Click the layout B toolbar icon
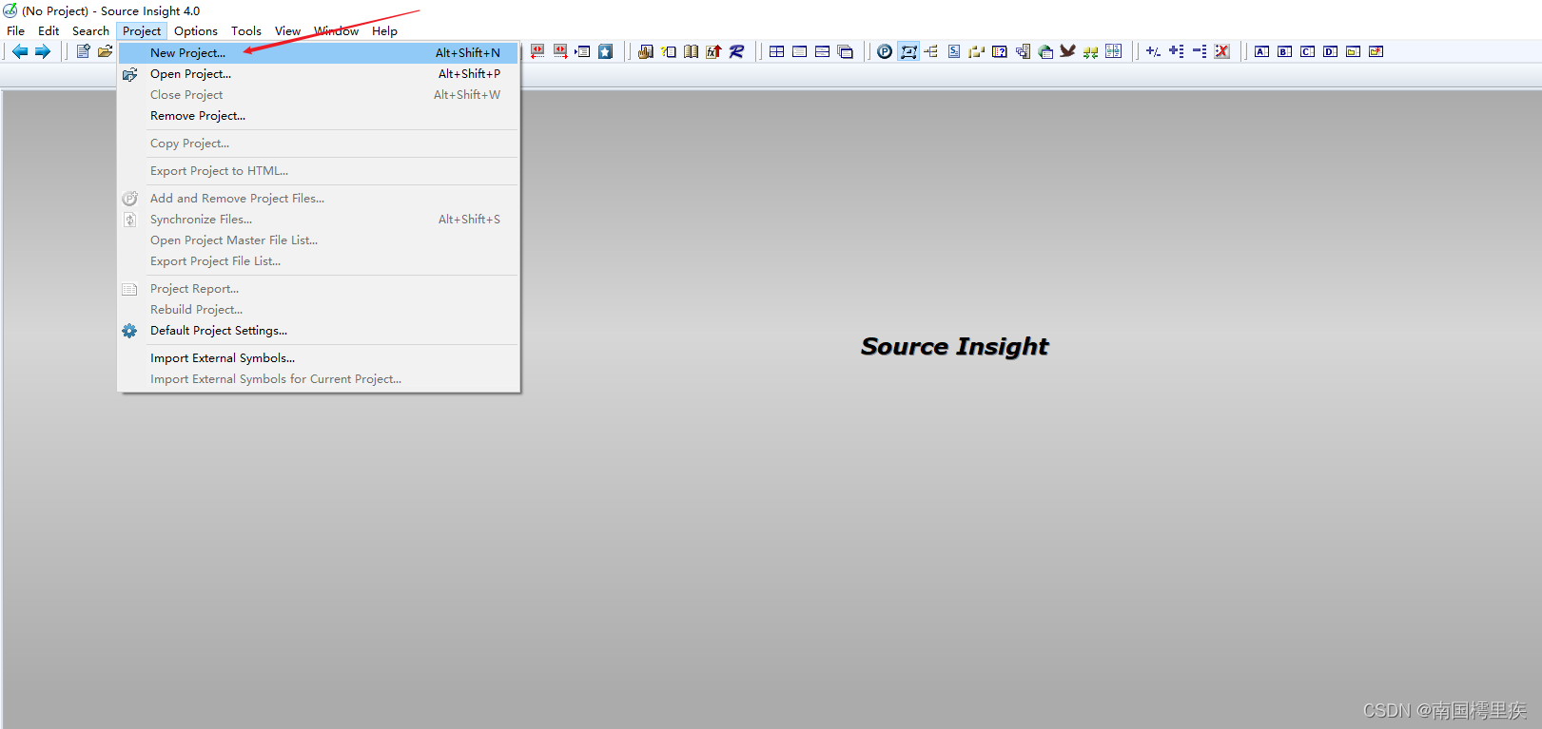 pos(1285,51)
